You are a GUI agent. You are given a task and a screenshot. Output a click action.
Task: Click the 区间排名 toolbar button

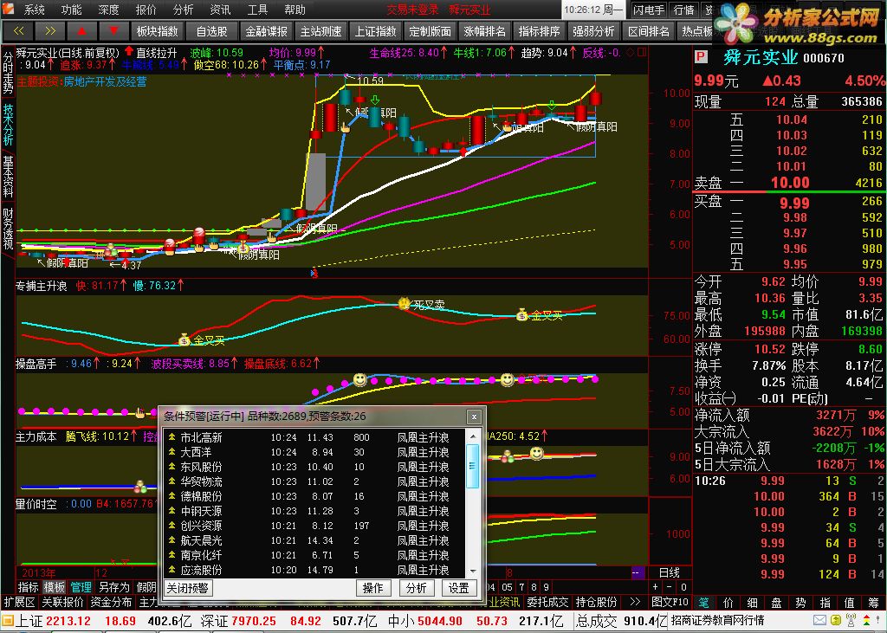pyautogui.click(x=648, y=31)
